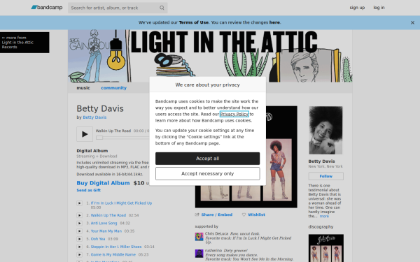420x262 pixels.
Task: Open rusherino supporter avatar
Action: [x=199, y=254]
